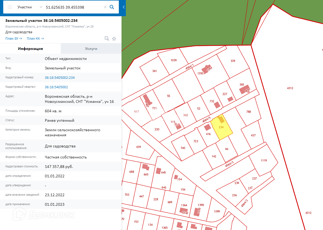323x230 pixels.
Task: Open the План КК link
Action: (x=35, y=39)
